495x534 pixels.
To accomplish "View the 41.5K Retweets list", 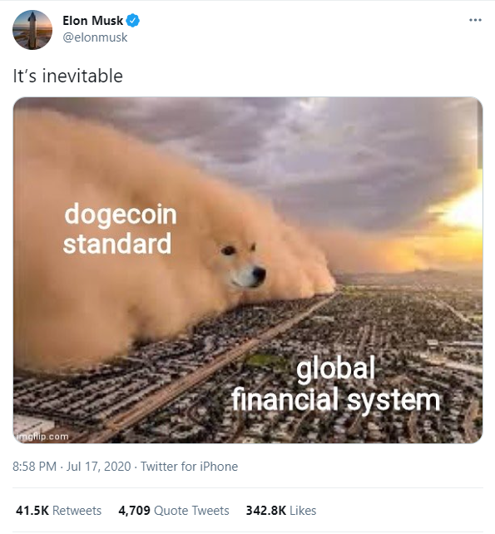I will point(58,511).
